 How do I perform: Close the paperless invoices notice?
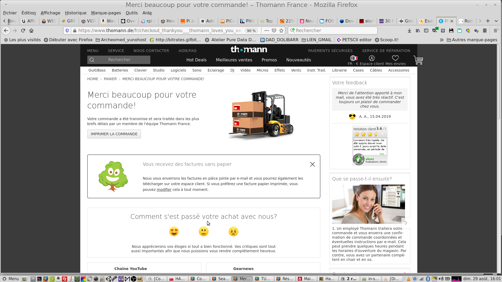pyautogui.click(x=312, y=164)
